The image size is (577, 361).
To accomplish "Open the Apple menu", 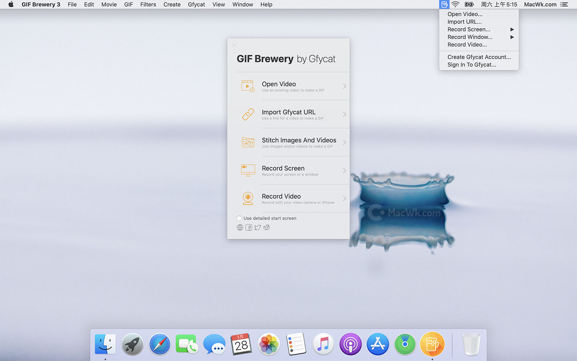I will point(11,4).
